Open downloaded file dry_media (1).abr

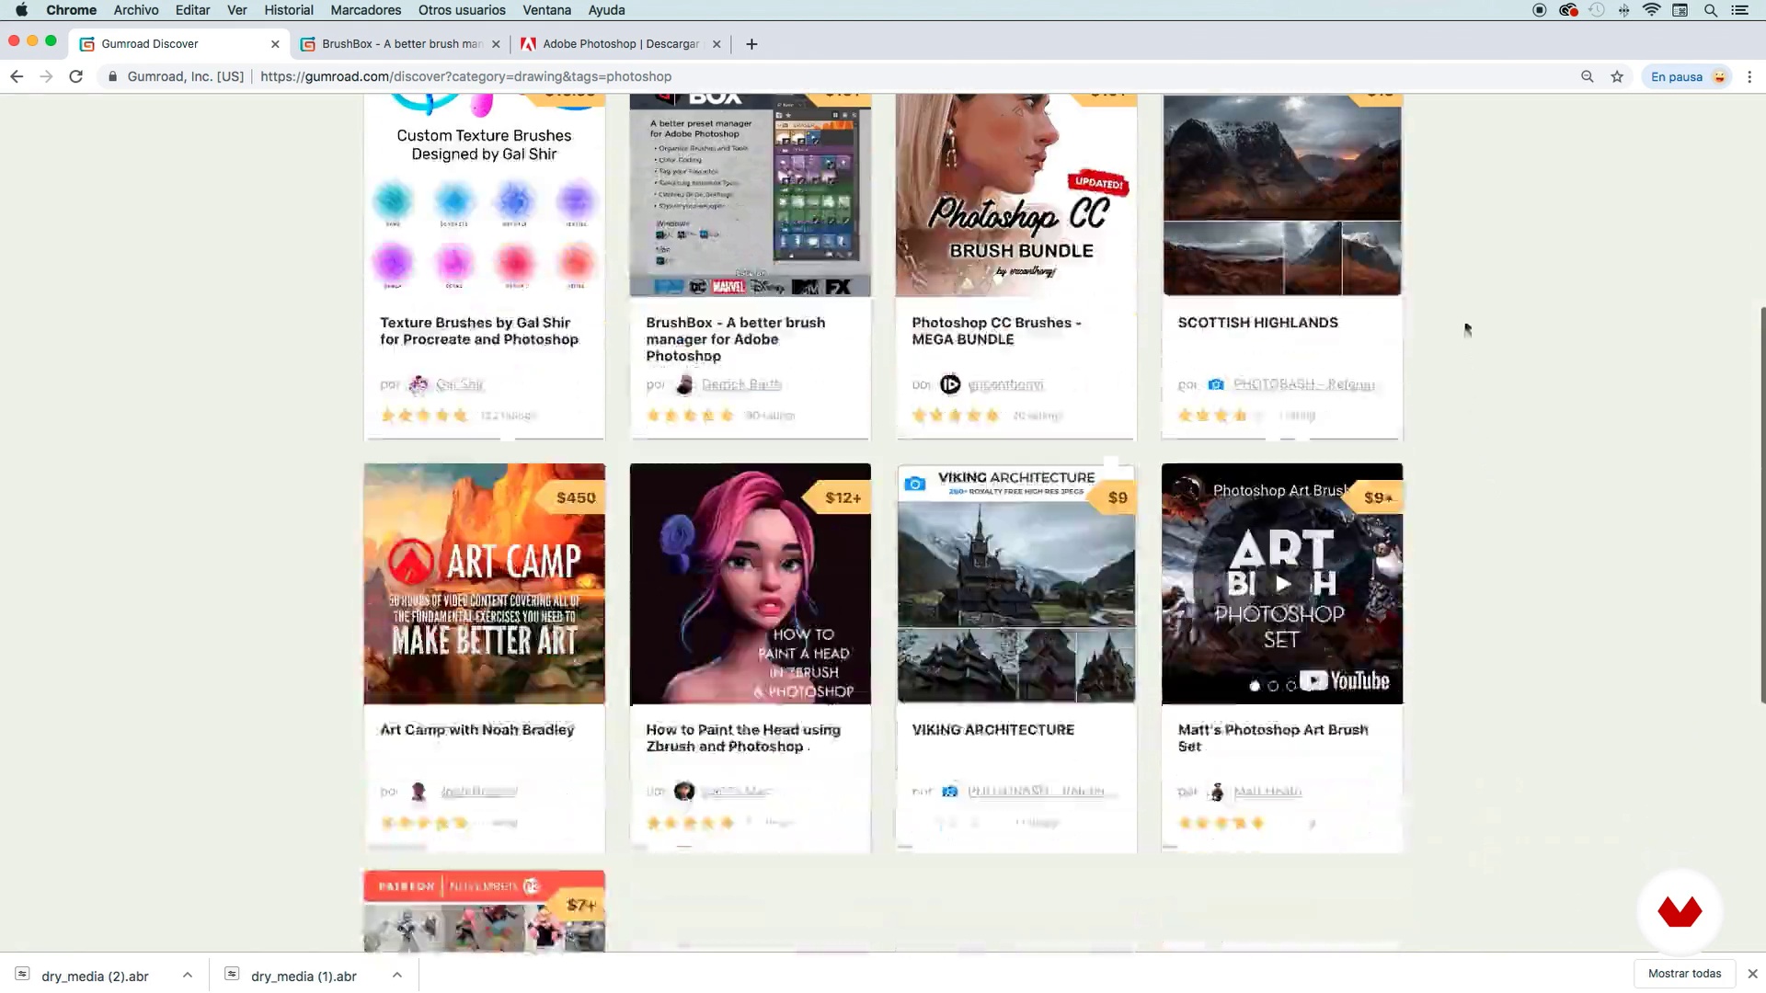click(304, 976)
